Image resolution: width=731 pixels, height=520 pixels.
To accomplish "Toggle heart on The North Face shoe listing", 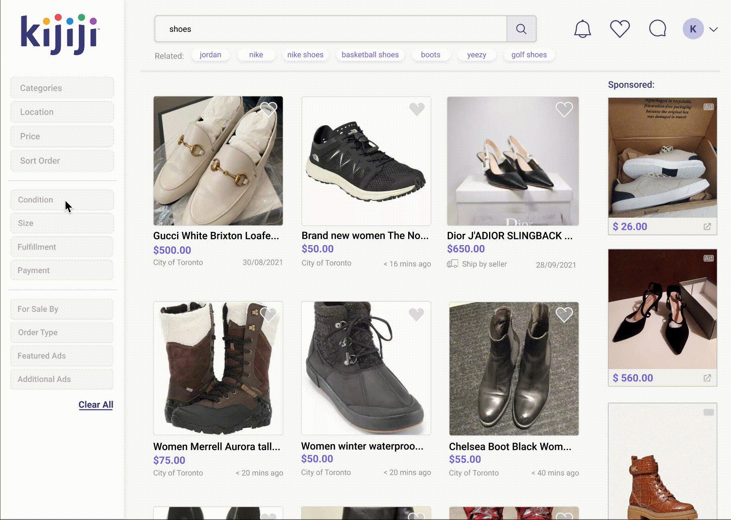I will click(417, 109).
